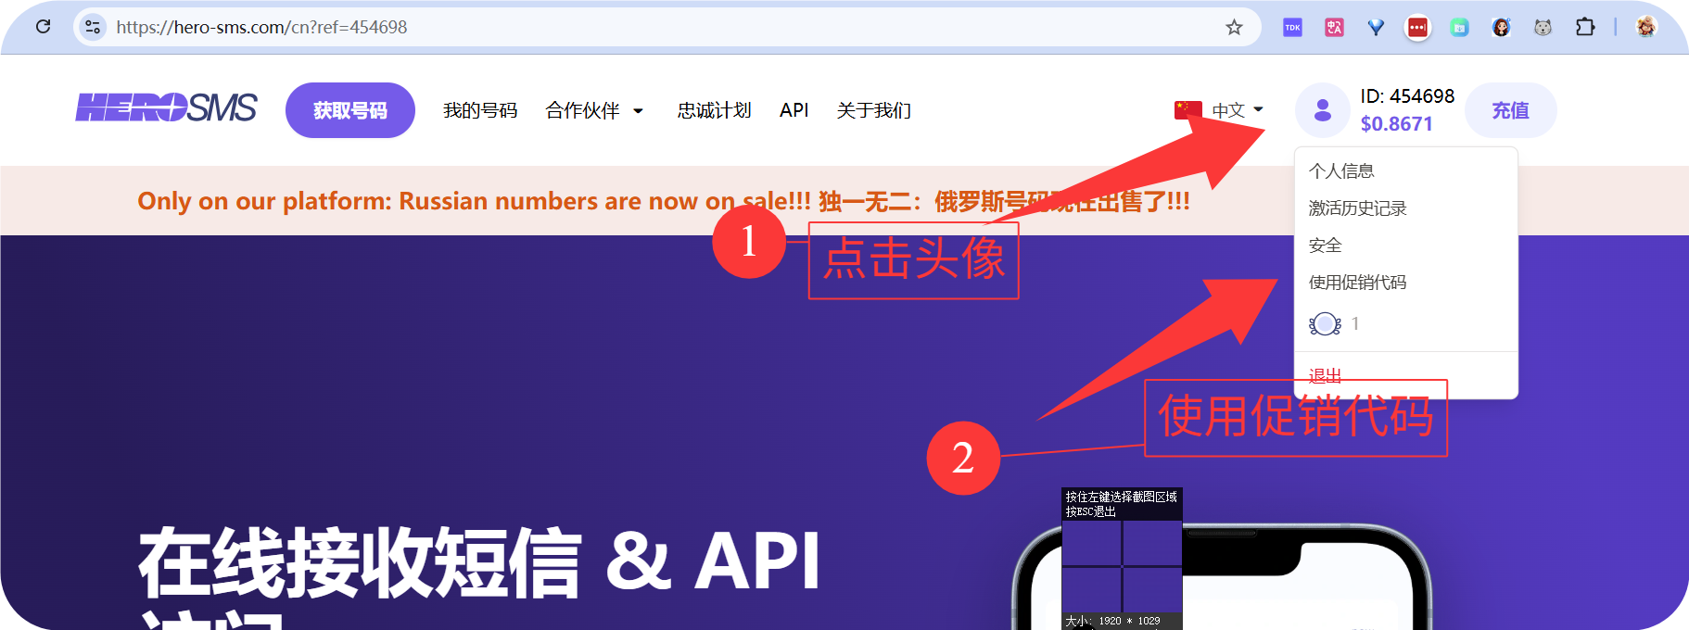Click the 获取号码 button
Viewport: 1689px width, 630px height.
point(350,110)
